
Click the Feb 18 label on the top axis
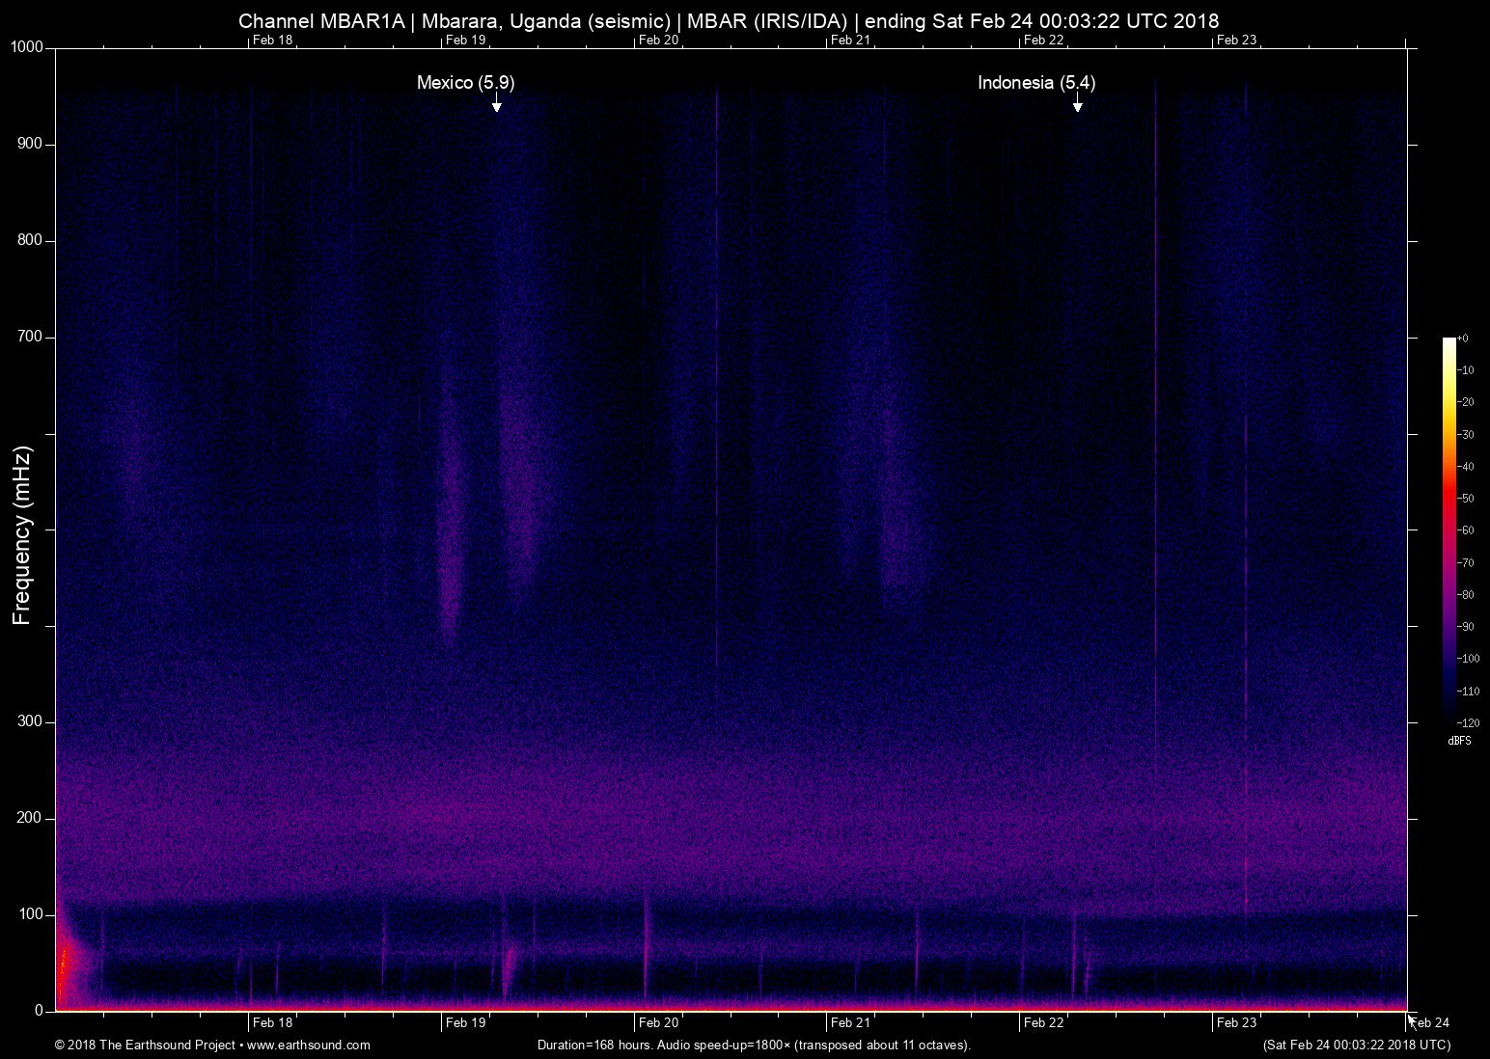click(272, 40)
